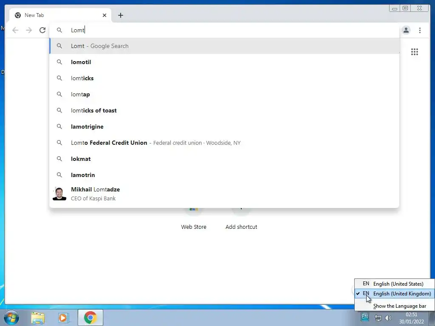The width and height of the screenshot is (435, 326).
Task: Reload the current page
Action: 42,30
